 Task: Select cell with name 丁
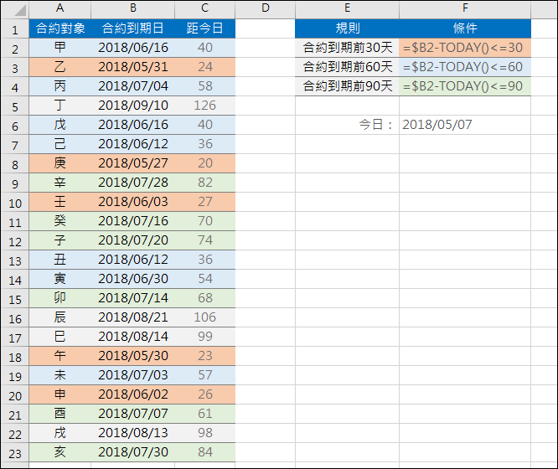click(x=59, y=106)
